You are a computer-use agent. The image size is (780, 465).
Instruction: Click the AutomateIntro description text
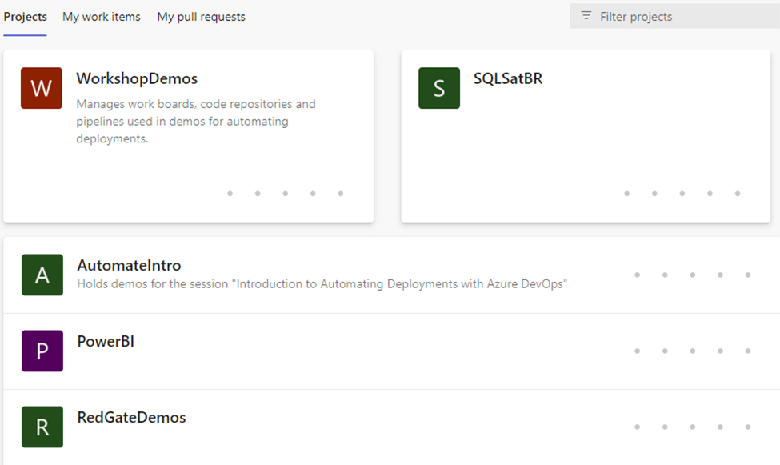(x=322, y=283)
